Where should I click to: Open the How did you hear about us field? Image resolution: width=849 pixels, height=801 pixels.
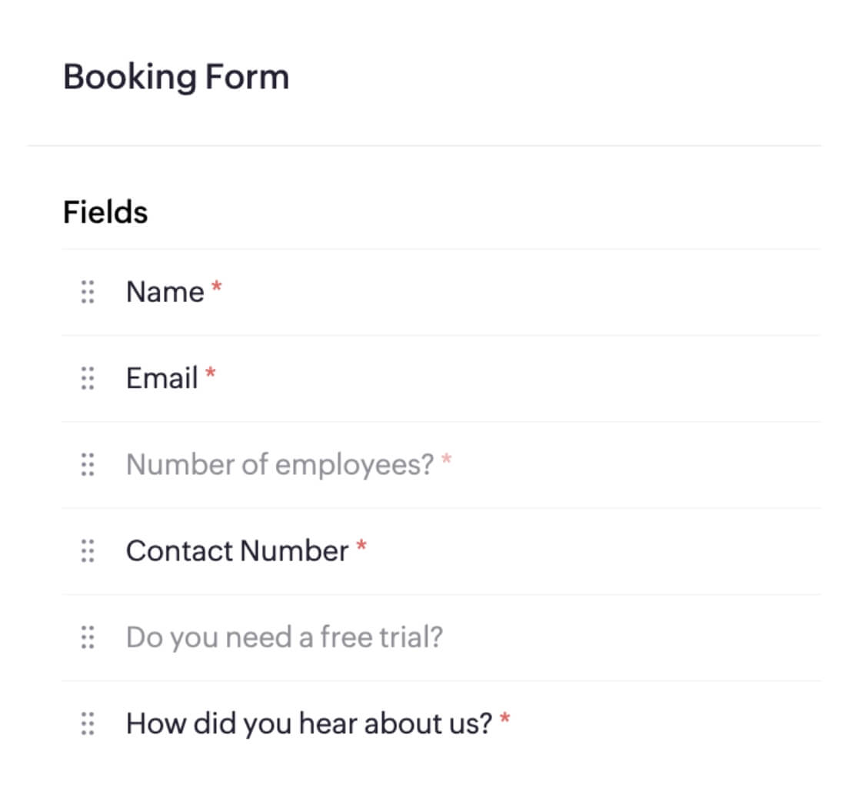pyautogui.click(x=308, y=723)
